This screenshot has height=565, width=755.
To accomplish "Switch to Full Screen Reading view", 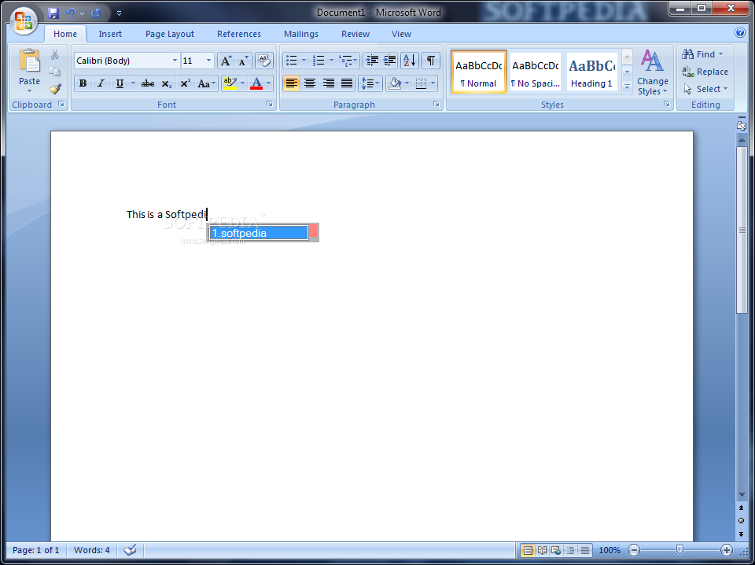I will point(542,550).
